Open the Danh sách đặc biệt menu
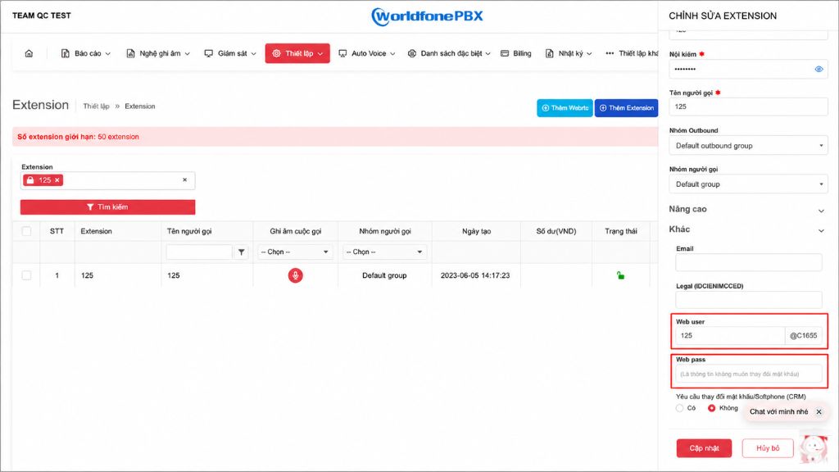Viewport: 839px width, 472px height. click(449, 53)
